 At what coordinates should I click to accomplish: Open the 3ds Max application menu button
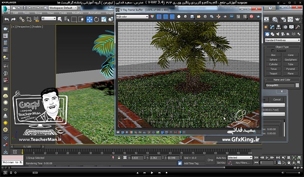[x=6, y=10]
